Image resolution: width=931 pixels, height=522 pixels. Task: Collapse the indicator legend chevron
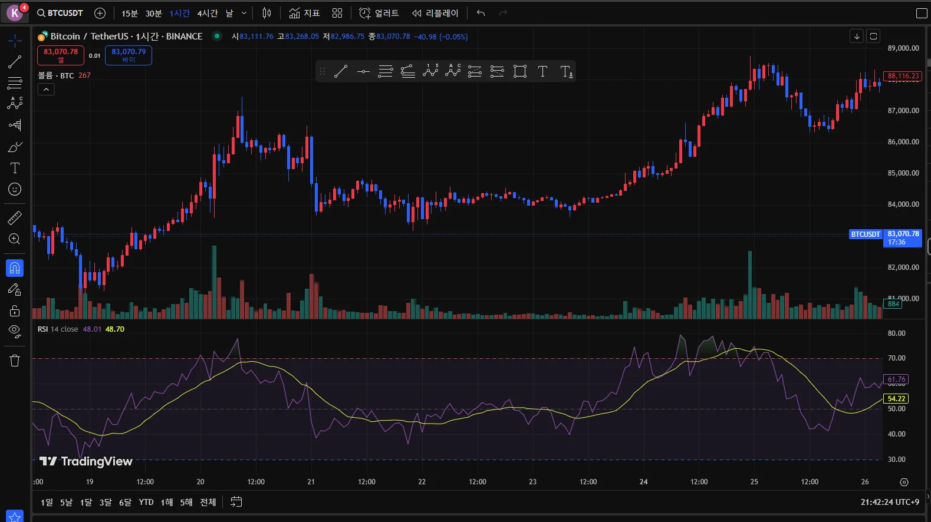pos(47,89)
